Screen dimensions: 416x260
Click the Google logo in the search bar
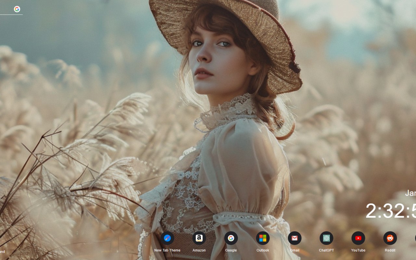17,9
